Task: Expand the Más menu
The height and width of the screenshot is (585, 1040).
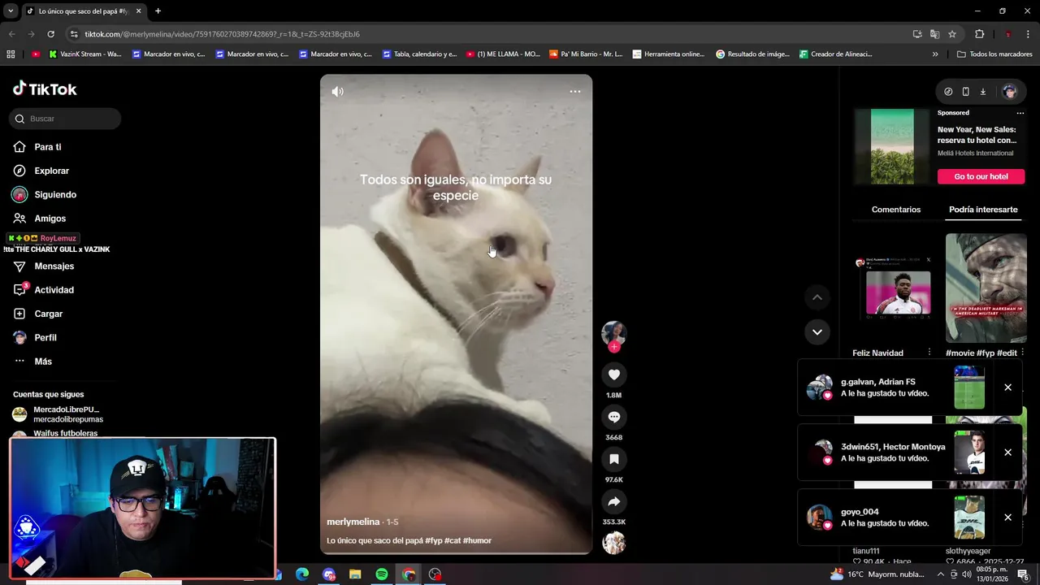Action: [x=43, y=362]
